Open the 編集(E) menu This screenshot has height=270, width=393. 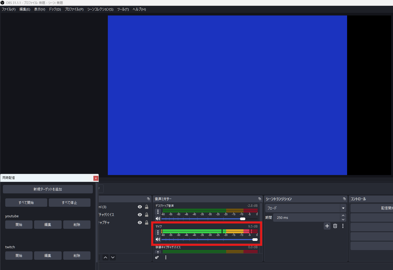[25, 9]
